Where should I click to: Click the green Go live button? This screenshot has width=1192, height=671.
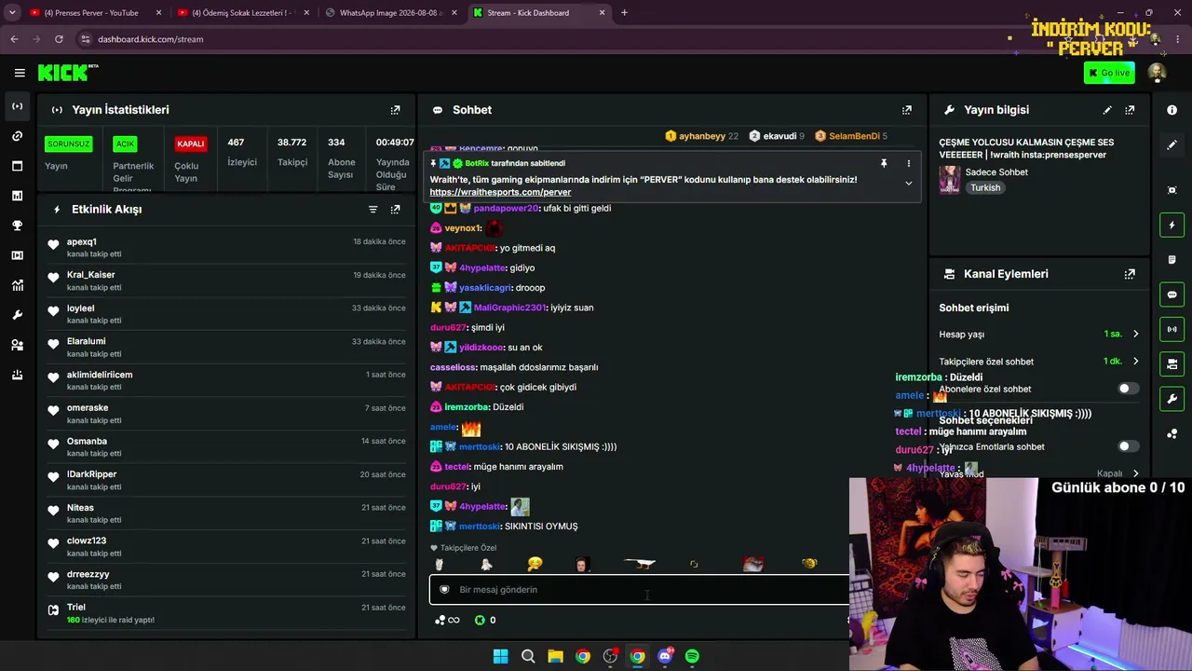[x=1109, y=73]
